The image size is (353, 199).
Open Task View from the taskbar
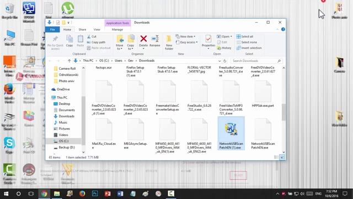coord(31,194)
